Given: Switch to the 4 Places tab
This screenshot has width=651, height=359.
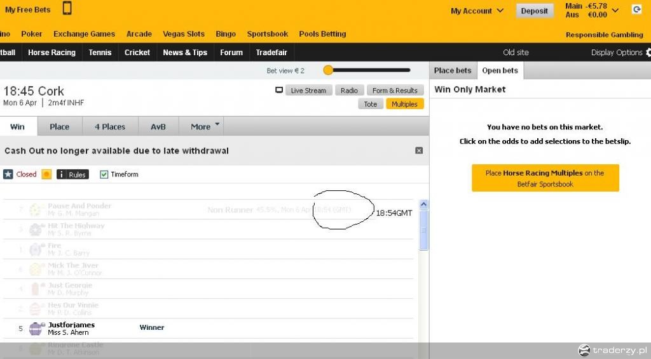Looking at the screenshot, I should click(x=110, y=126).
